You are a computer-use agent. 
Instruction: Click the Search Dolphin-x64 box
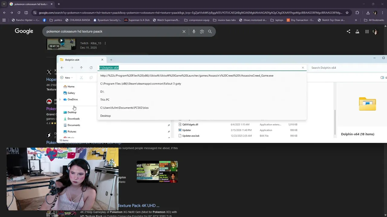(x=348, y=68)
